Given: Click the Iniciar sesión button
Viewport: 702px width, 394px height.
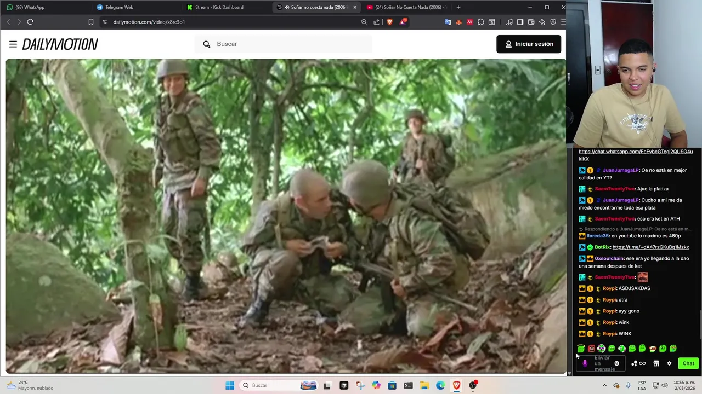Looking at the screenshot, I should [529, 44].
